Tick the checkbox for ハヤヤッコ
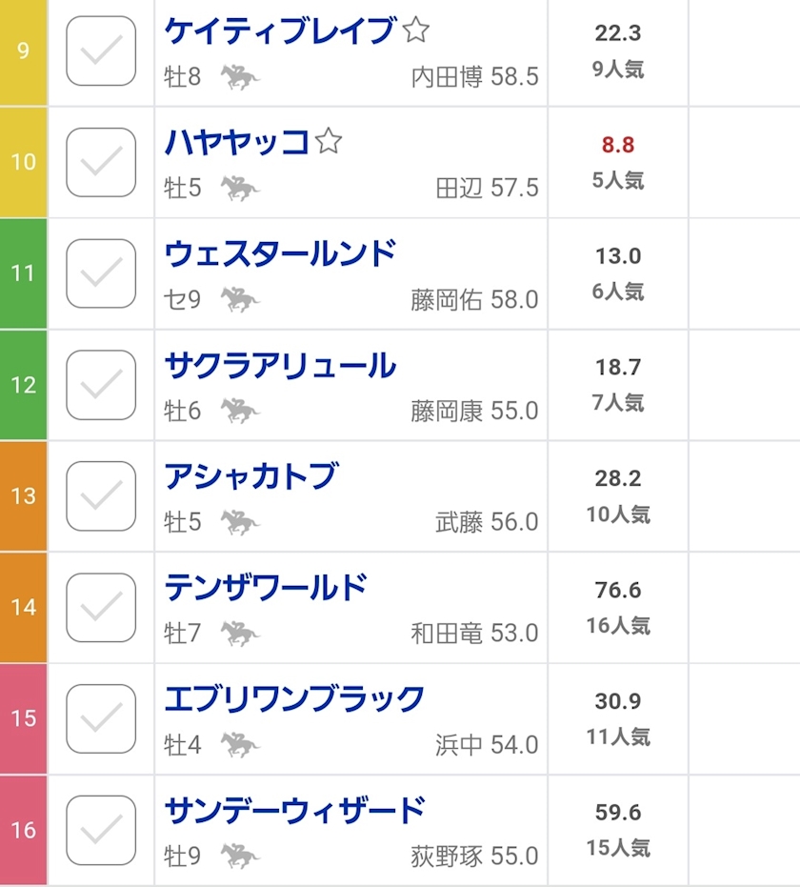 [101, 162]
